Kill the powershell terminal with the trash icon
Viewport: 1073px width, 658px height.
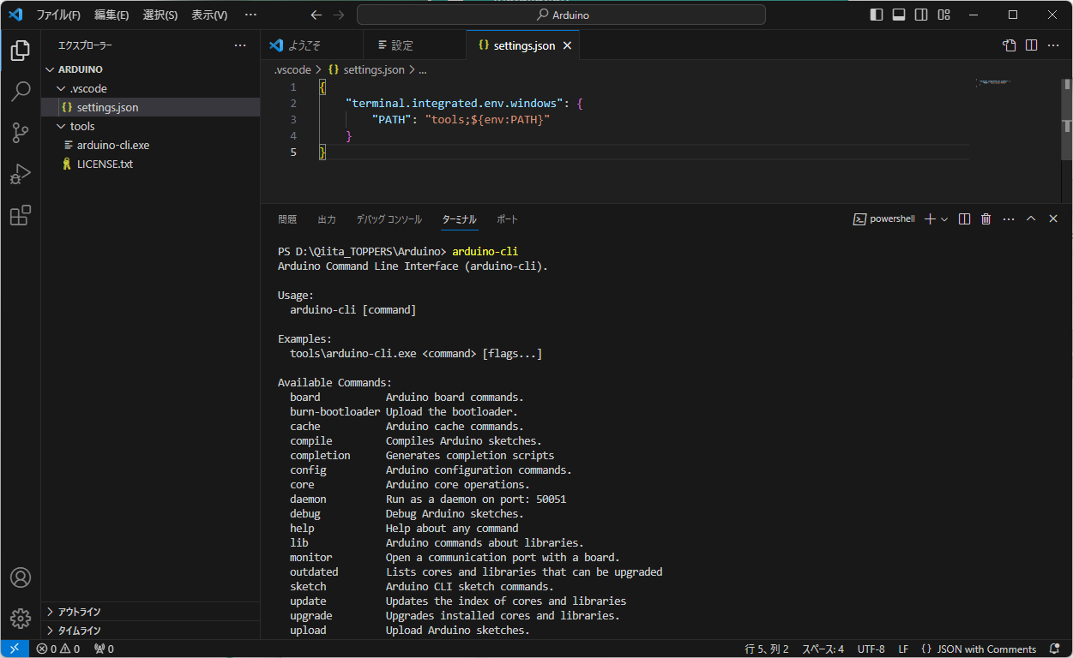pyautogui.click(x=986, y=218)
